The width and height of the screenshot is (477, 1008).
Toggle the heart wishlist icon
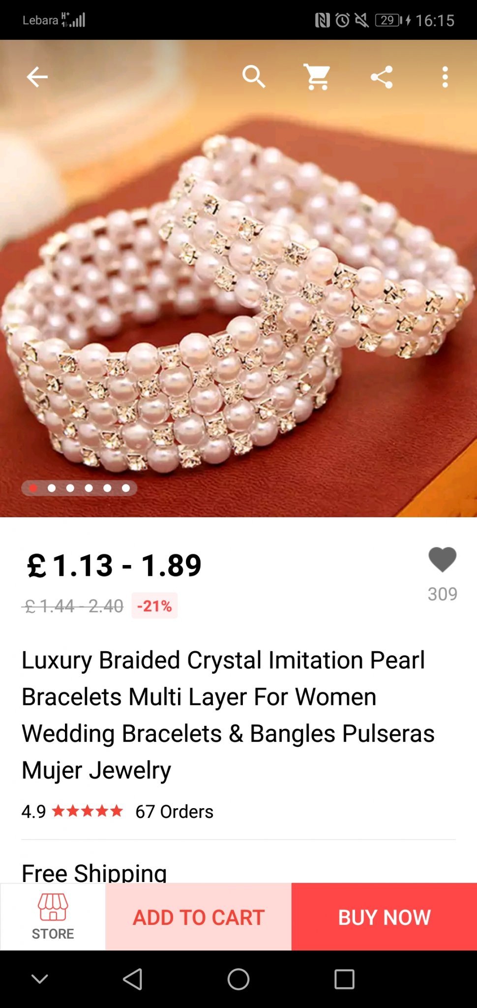(443, 560)
